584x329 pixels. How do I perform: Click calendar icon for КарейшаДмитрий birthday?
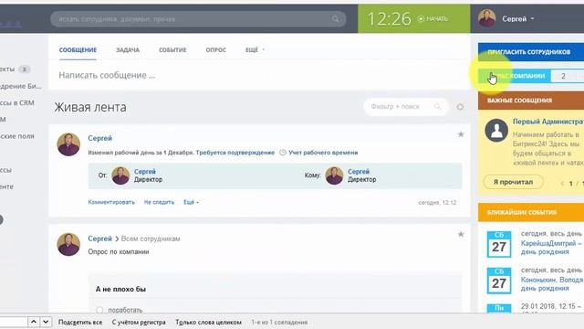click(499, 244)
